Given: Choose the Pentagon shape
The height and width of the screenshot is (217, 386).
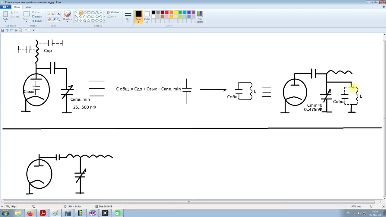Looking at the screenshot, I should 85,17.
